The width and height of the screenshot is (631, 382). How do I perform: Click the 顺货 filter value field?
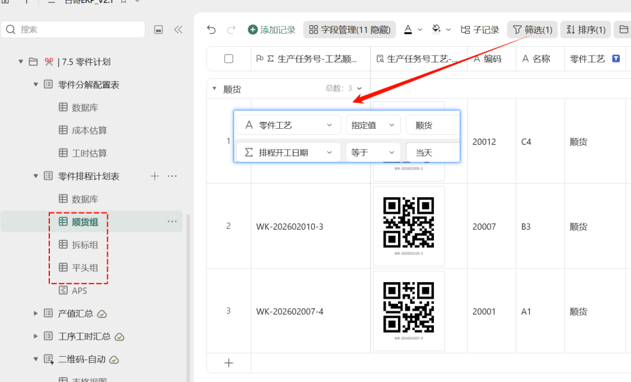coord(433,125)
